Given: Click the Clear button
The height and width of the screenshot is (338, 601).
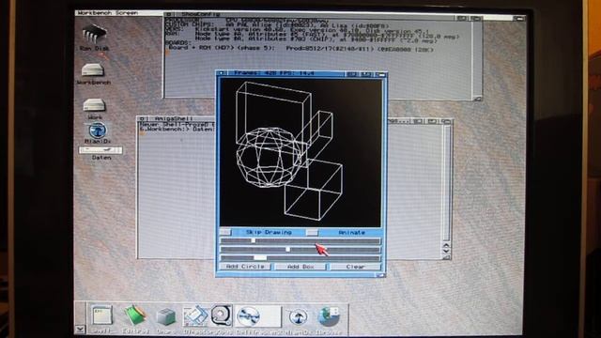Looking at the screenshot, I should point(355,267).
